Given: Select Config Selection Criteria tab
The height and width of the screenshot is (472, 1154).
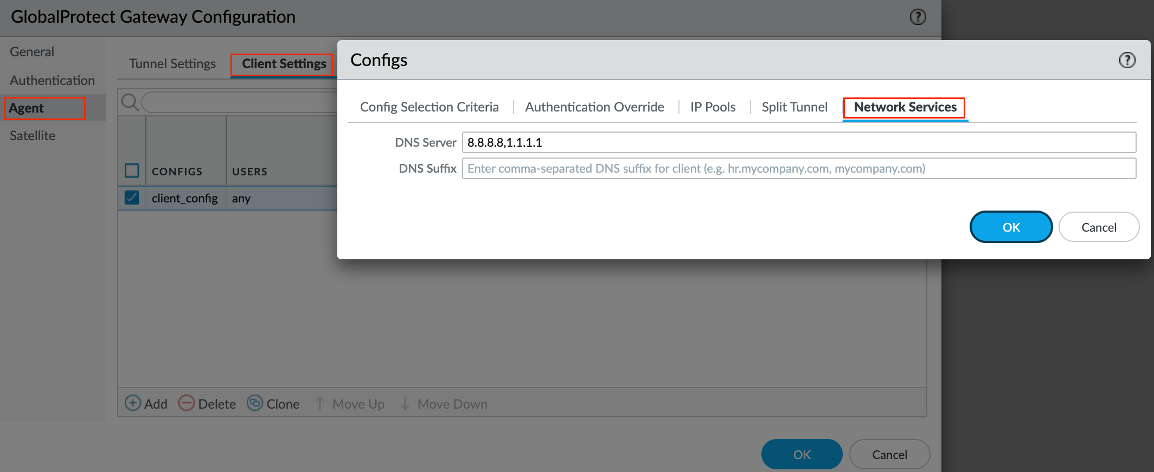Looking at the screenshot, I should (x=429, y=107).
